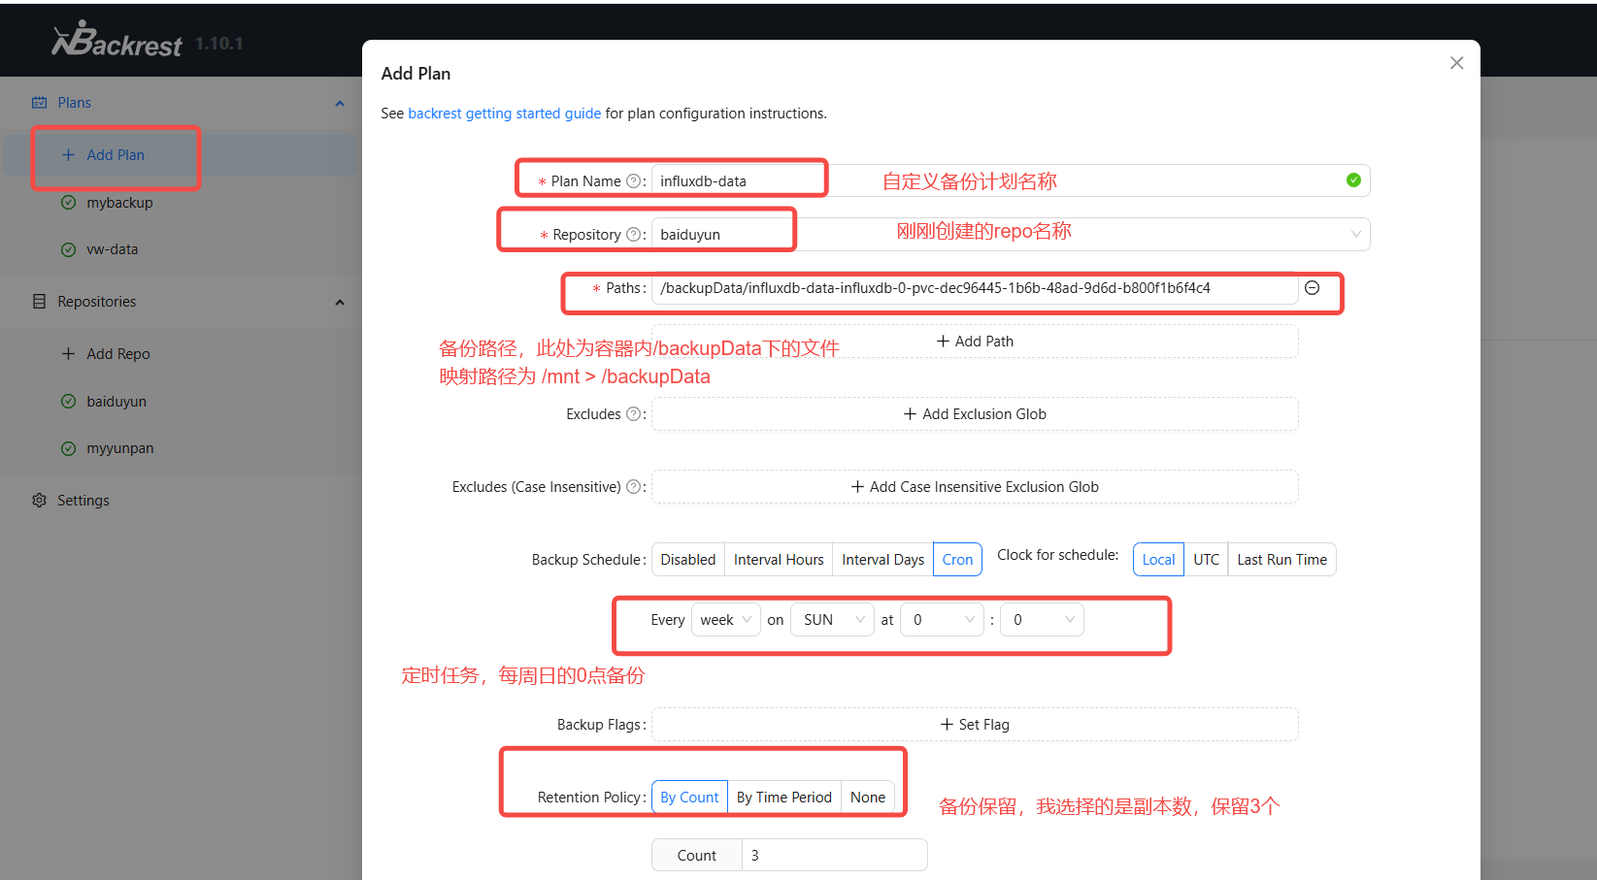Select Cron backup schedule option
1597x880 pixels.
pyautogui.click(x=956, y=560)
